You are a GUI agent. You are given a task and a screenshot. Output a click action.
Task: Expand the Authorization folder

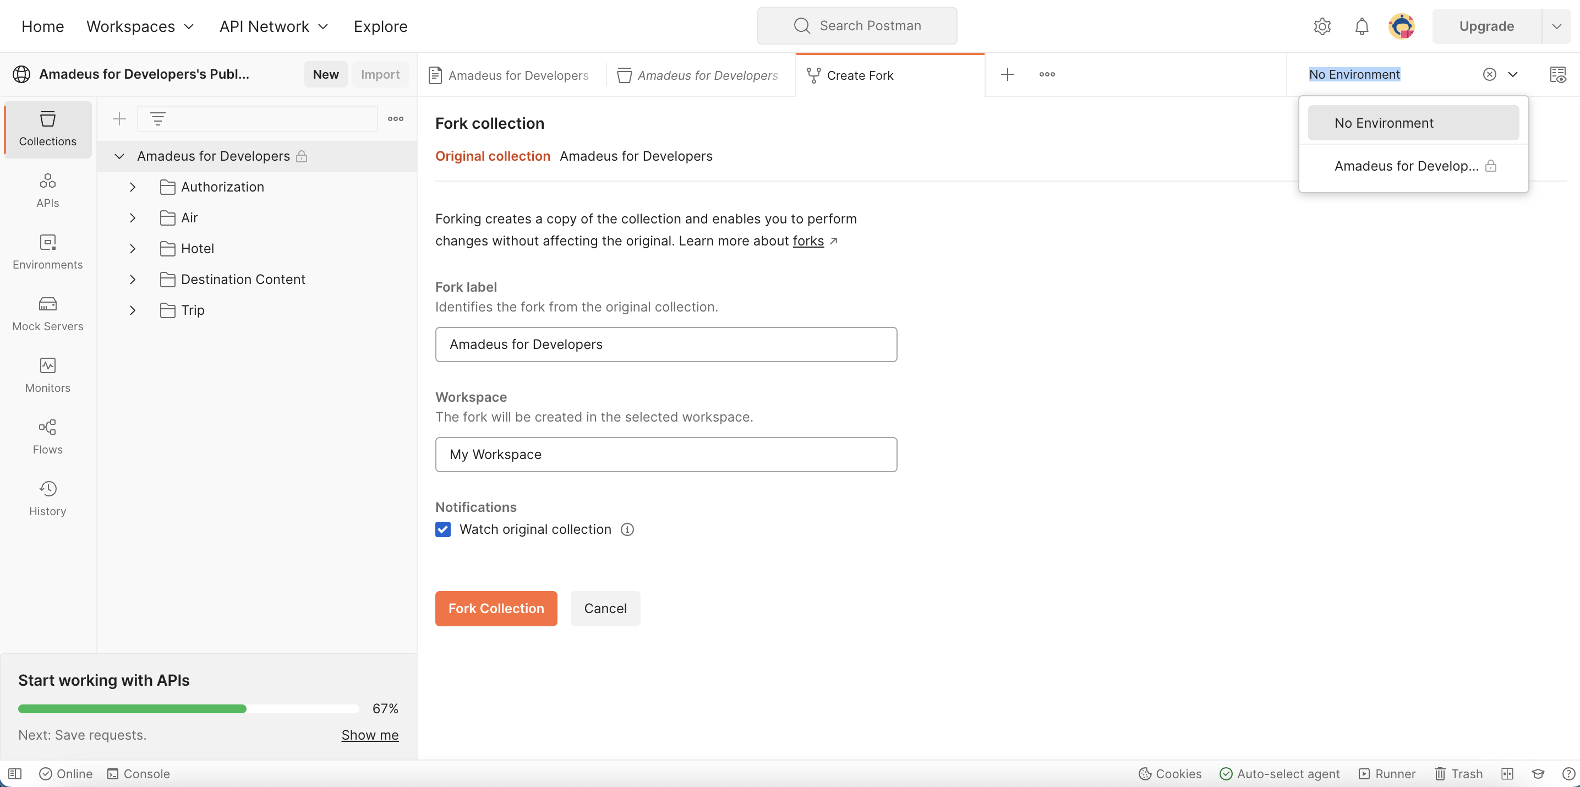133,187
